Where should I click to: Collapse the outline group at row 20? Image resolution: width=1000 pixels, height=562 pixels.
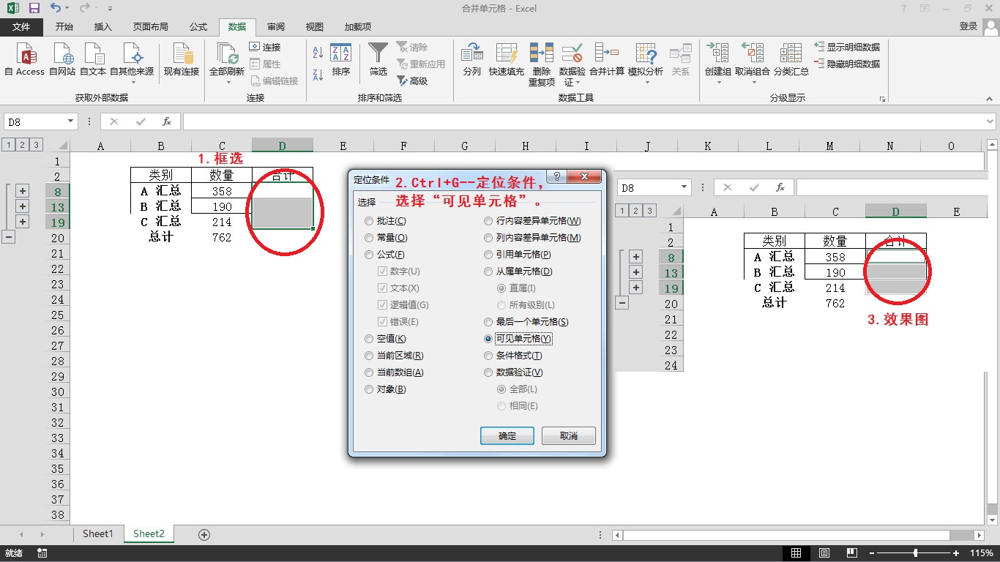coord(9,237)
